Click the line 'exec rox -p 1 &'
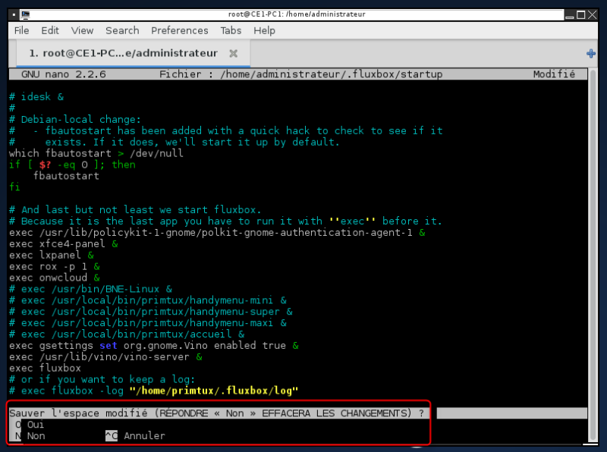This screenshot has height=452, width=607. point(55,267)
